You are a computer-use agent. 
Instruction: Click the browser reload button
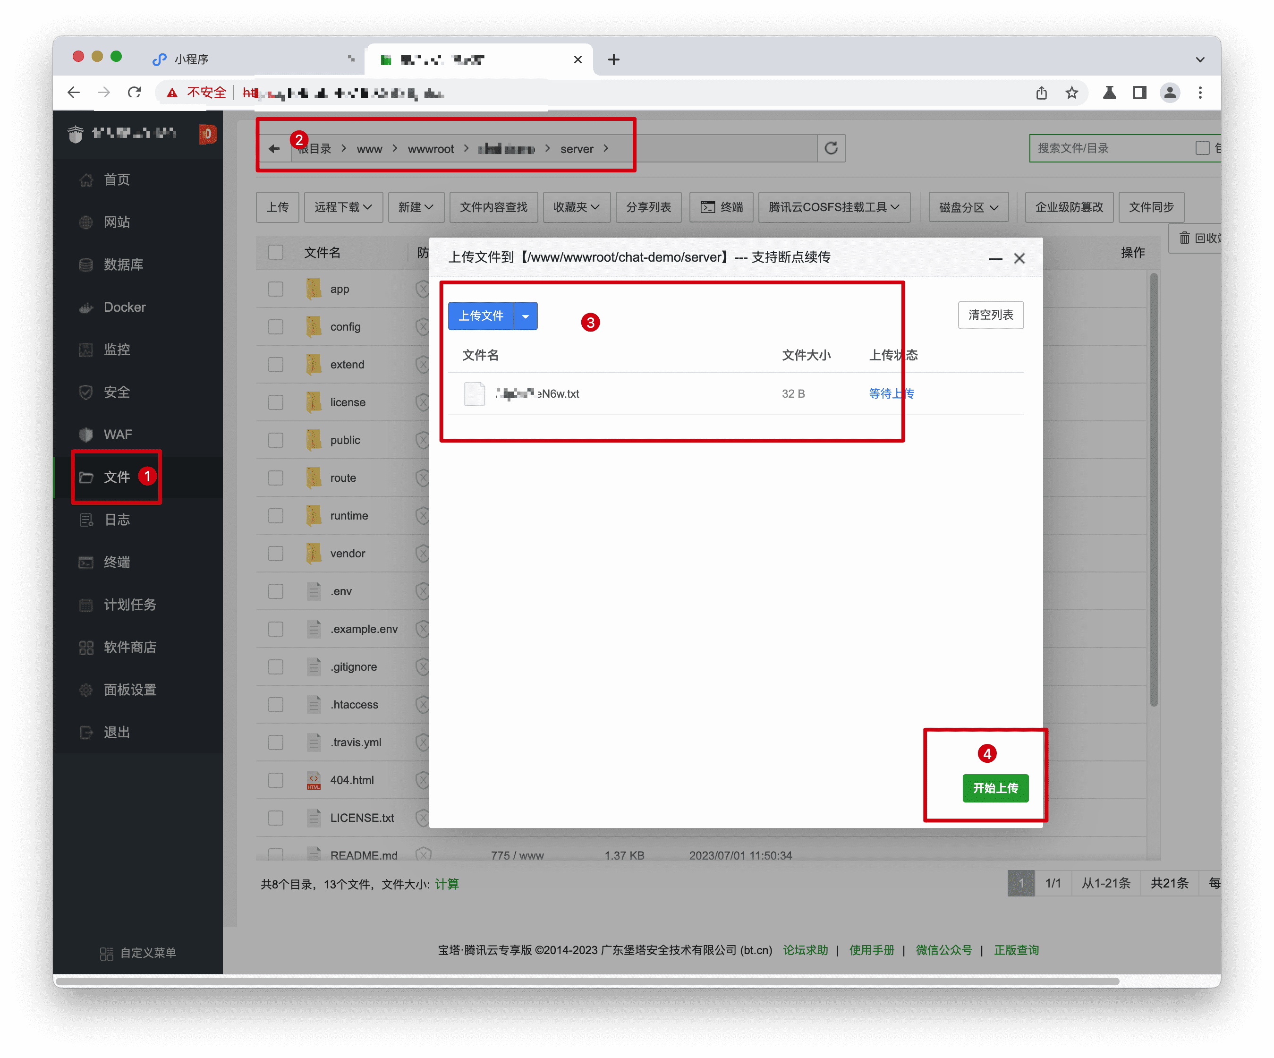tap(134, 92)
